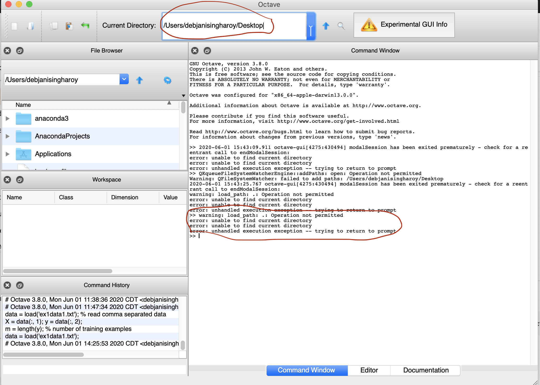Open the File Browser path dropdown

pos(124,79)
